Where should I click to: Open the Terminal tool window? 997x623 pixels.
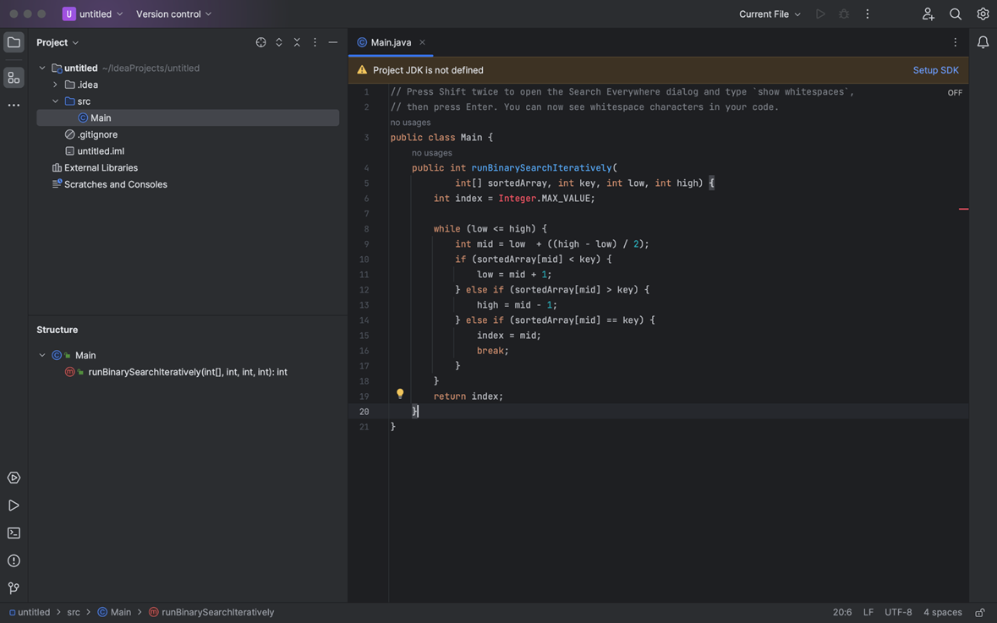(14, 533)
